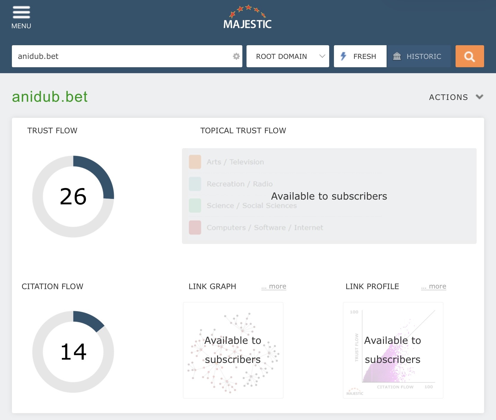Click the Citation Flow 14 donut chart
Viewport: 496px width, 420px height.
click(73, 352)
